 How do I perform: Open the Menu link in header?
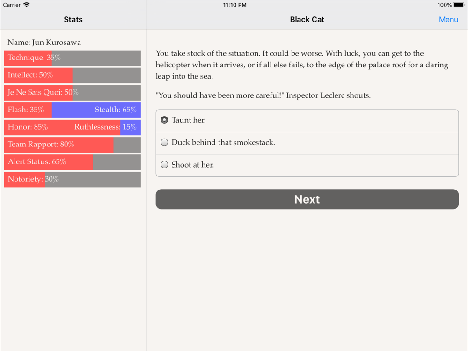(448, 19)
